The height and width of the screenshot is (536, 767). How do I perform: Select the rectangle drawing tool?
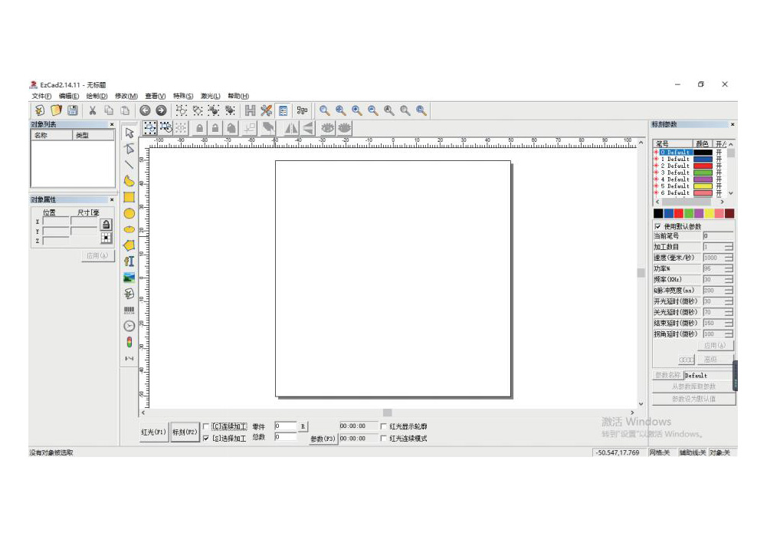coord(129,197)
